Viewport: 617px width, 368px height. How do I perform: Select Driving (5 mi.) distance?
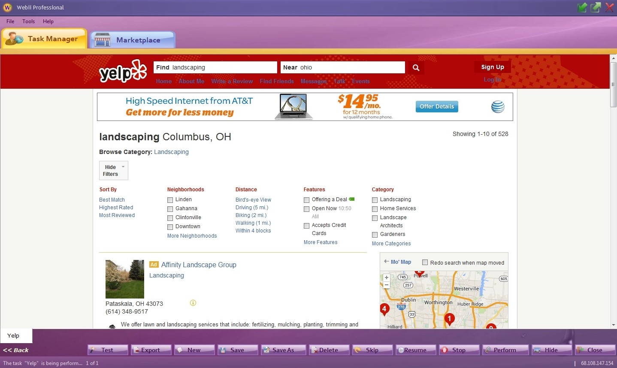252,208
